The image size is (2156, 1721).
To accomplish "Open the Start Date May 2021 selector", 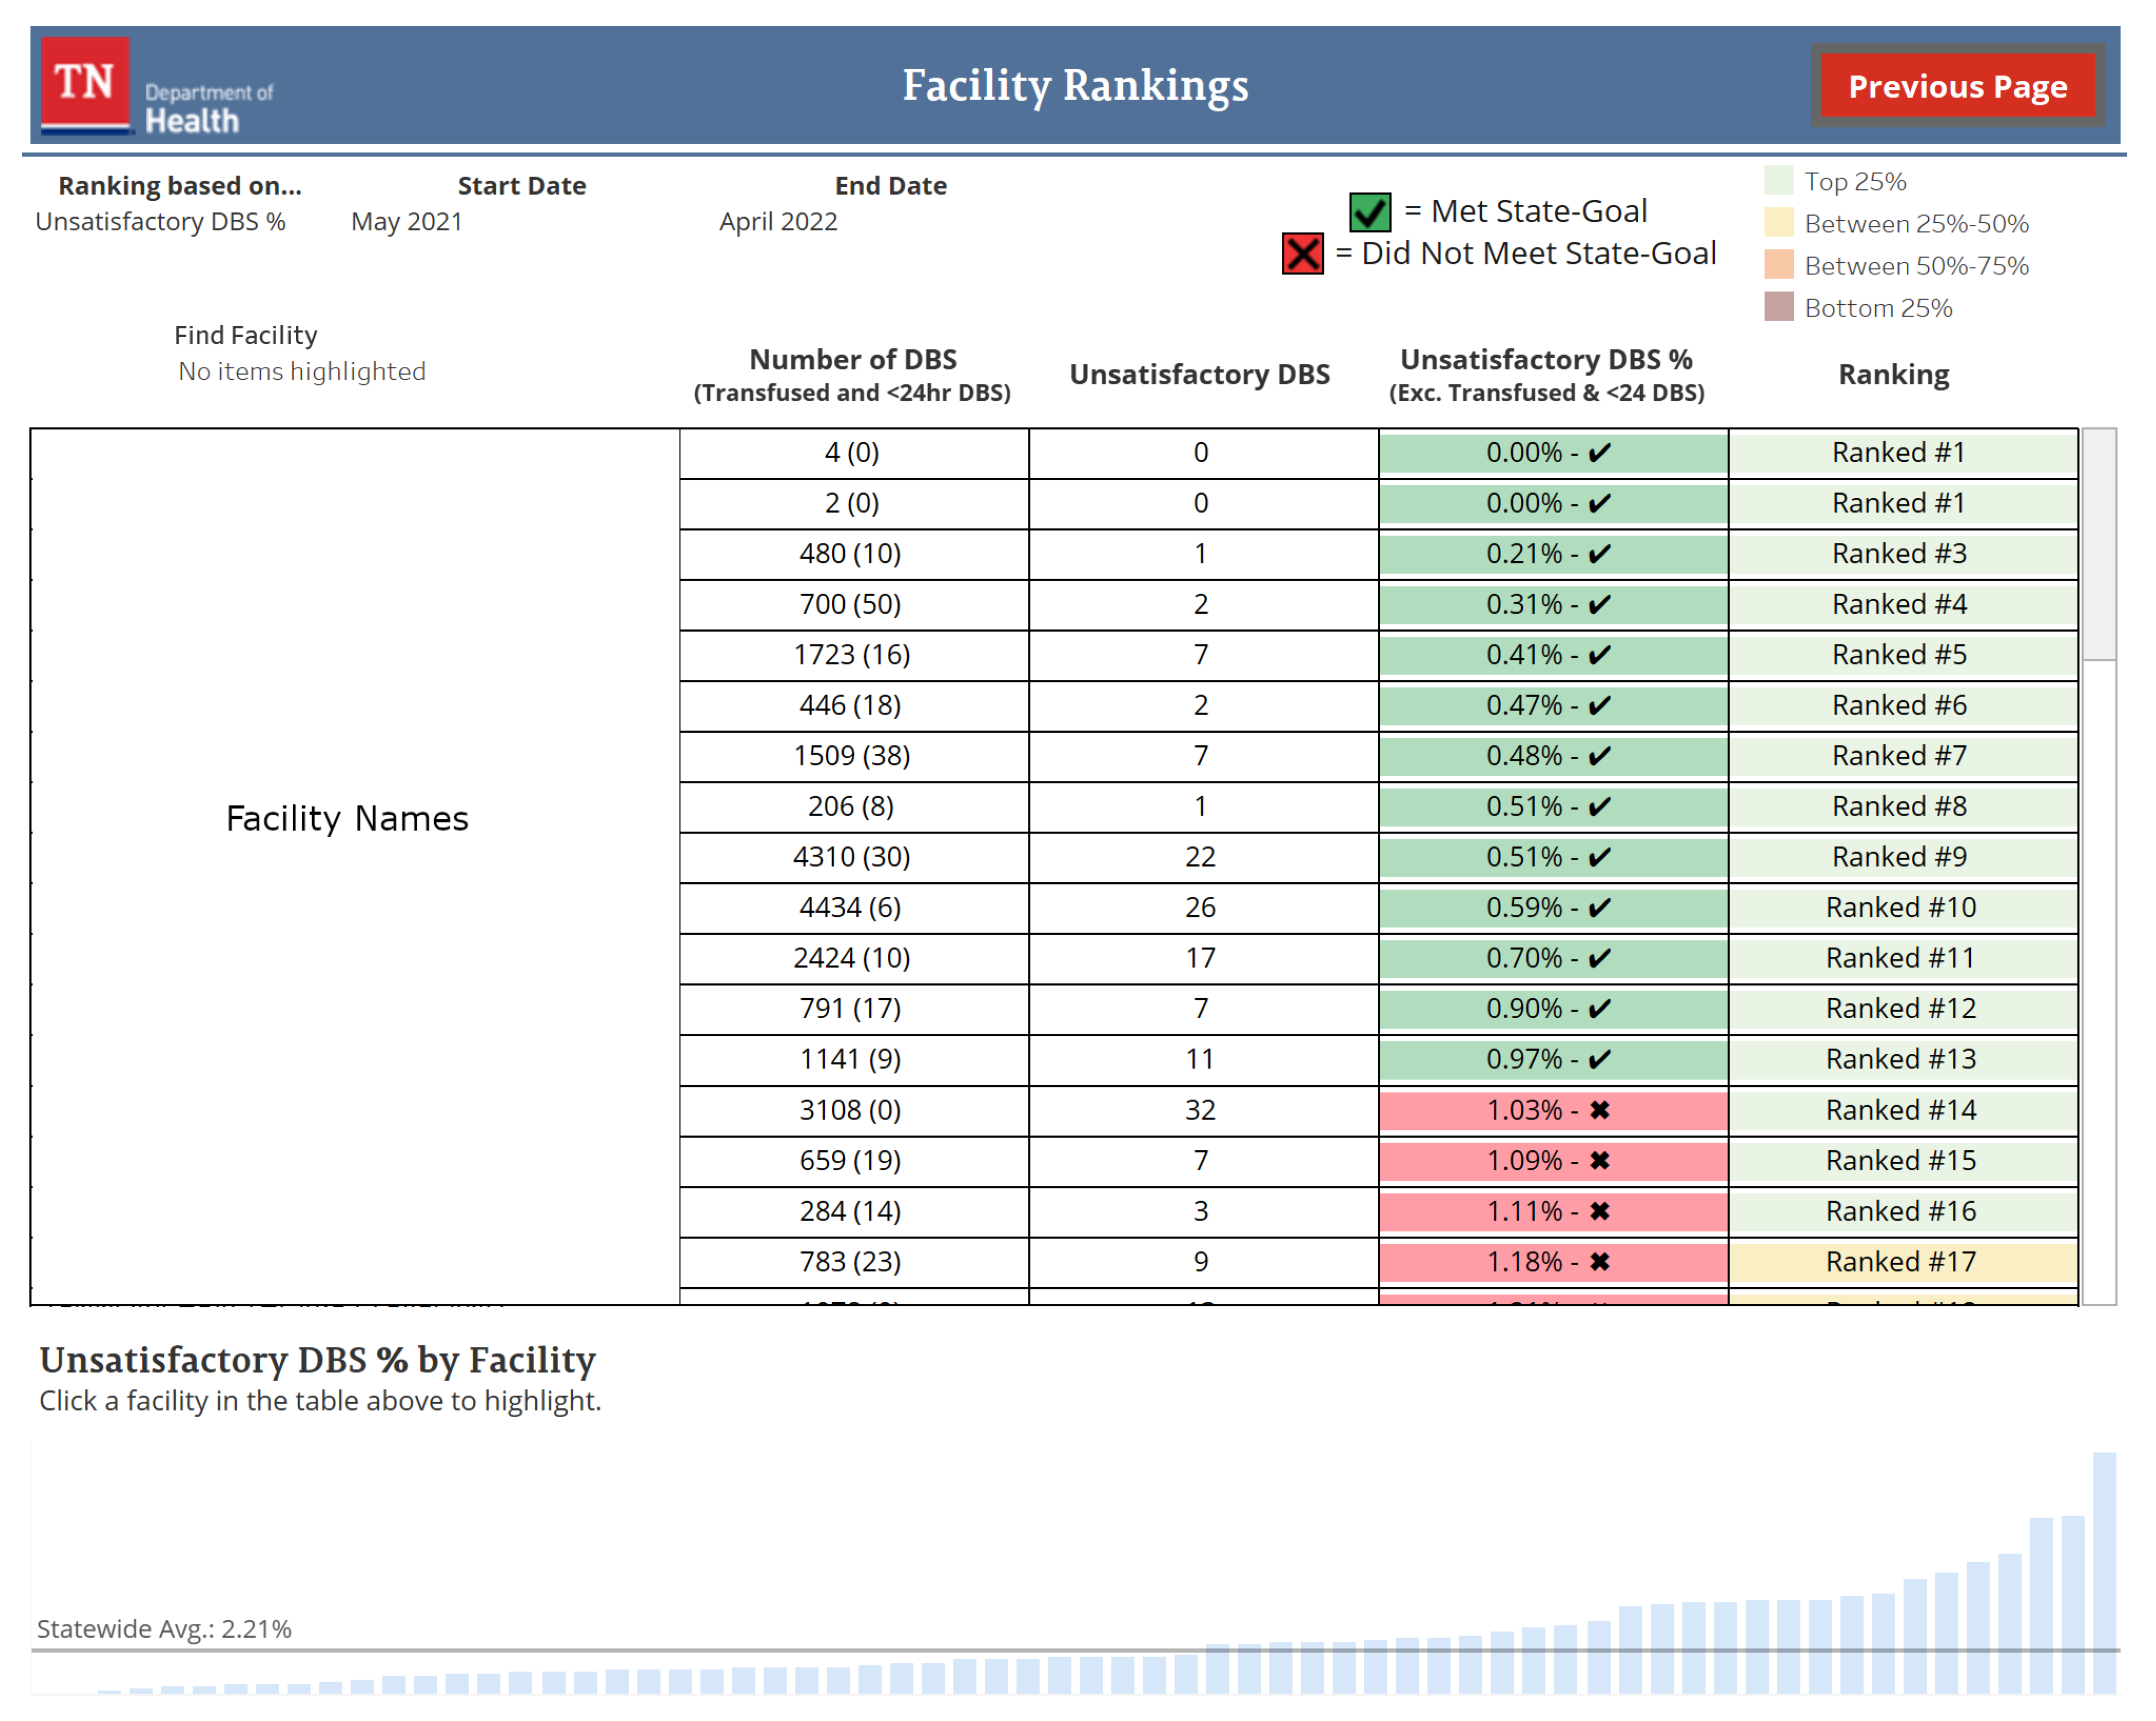I will click(407, 222).
